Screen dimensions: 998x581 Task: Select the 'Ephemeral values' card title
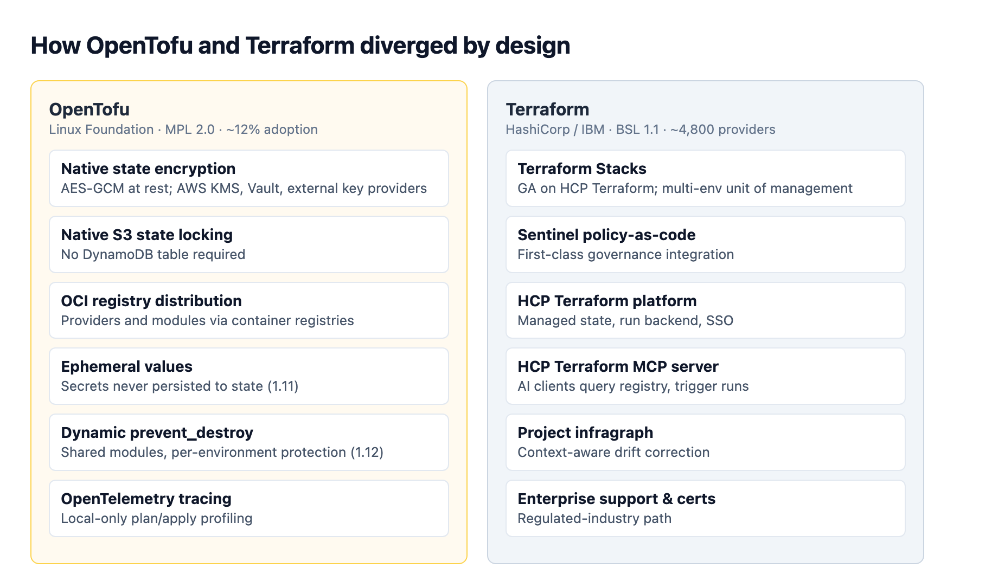[127, 366]
